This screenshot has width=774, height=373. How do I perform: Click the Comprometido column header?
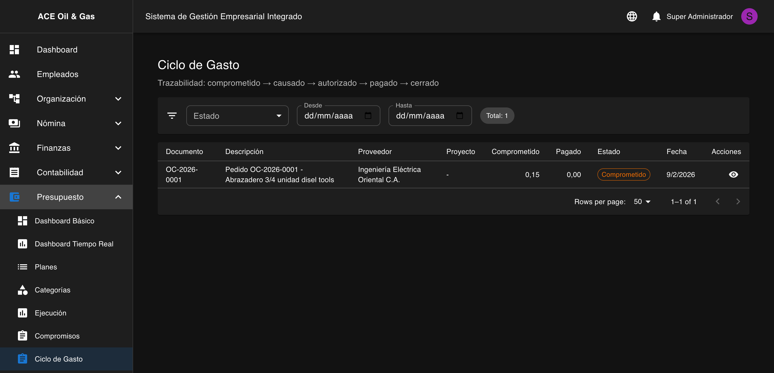[x=515, y=151]
